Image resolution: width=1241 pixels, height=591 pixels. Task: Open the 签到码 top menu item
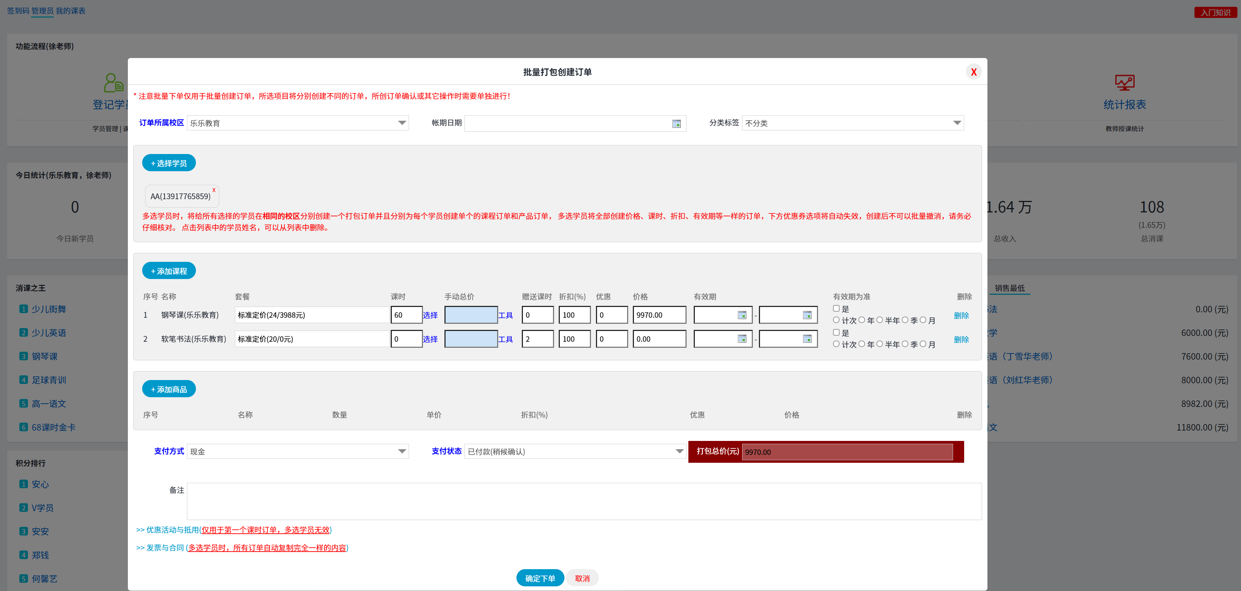coord(18,11)
